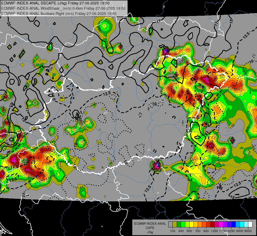
Task: Click the ECMWF-INDEX-ANAL legend heading
Action: tap(150, 224)
